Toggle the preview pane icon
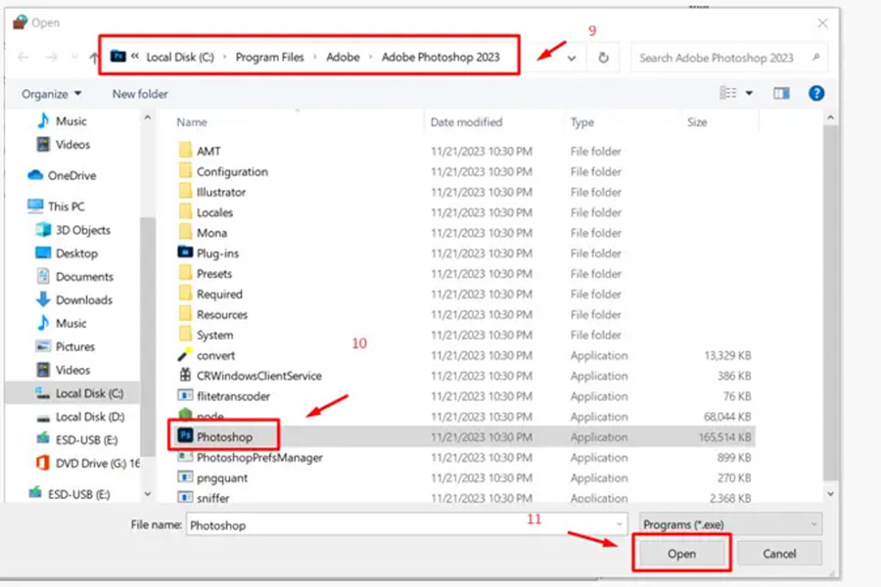Screen dimensions: 881x587 pos(781,93)
